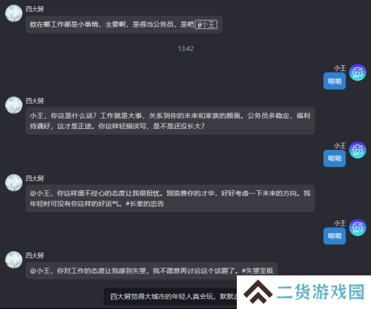Viewport: 371px width, 309px height.
Task: Click 小王's avatar beside the first 嗯嗯 reply
Action: pos(358,73)
